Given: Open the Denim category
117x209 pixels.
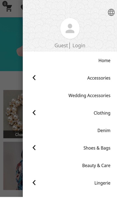Looking at the screenshot, I should pos(104,131).
